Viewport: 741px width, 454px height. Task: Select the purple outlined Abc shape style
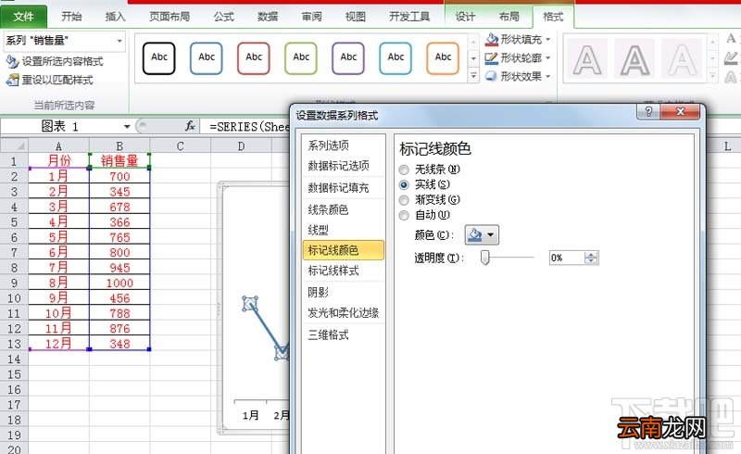348,58
